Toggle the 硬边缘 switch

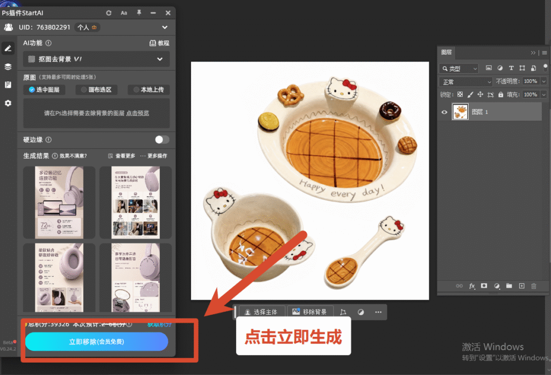162,140
